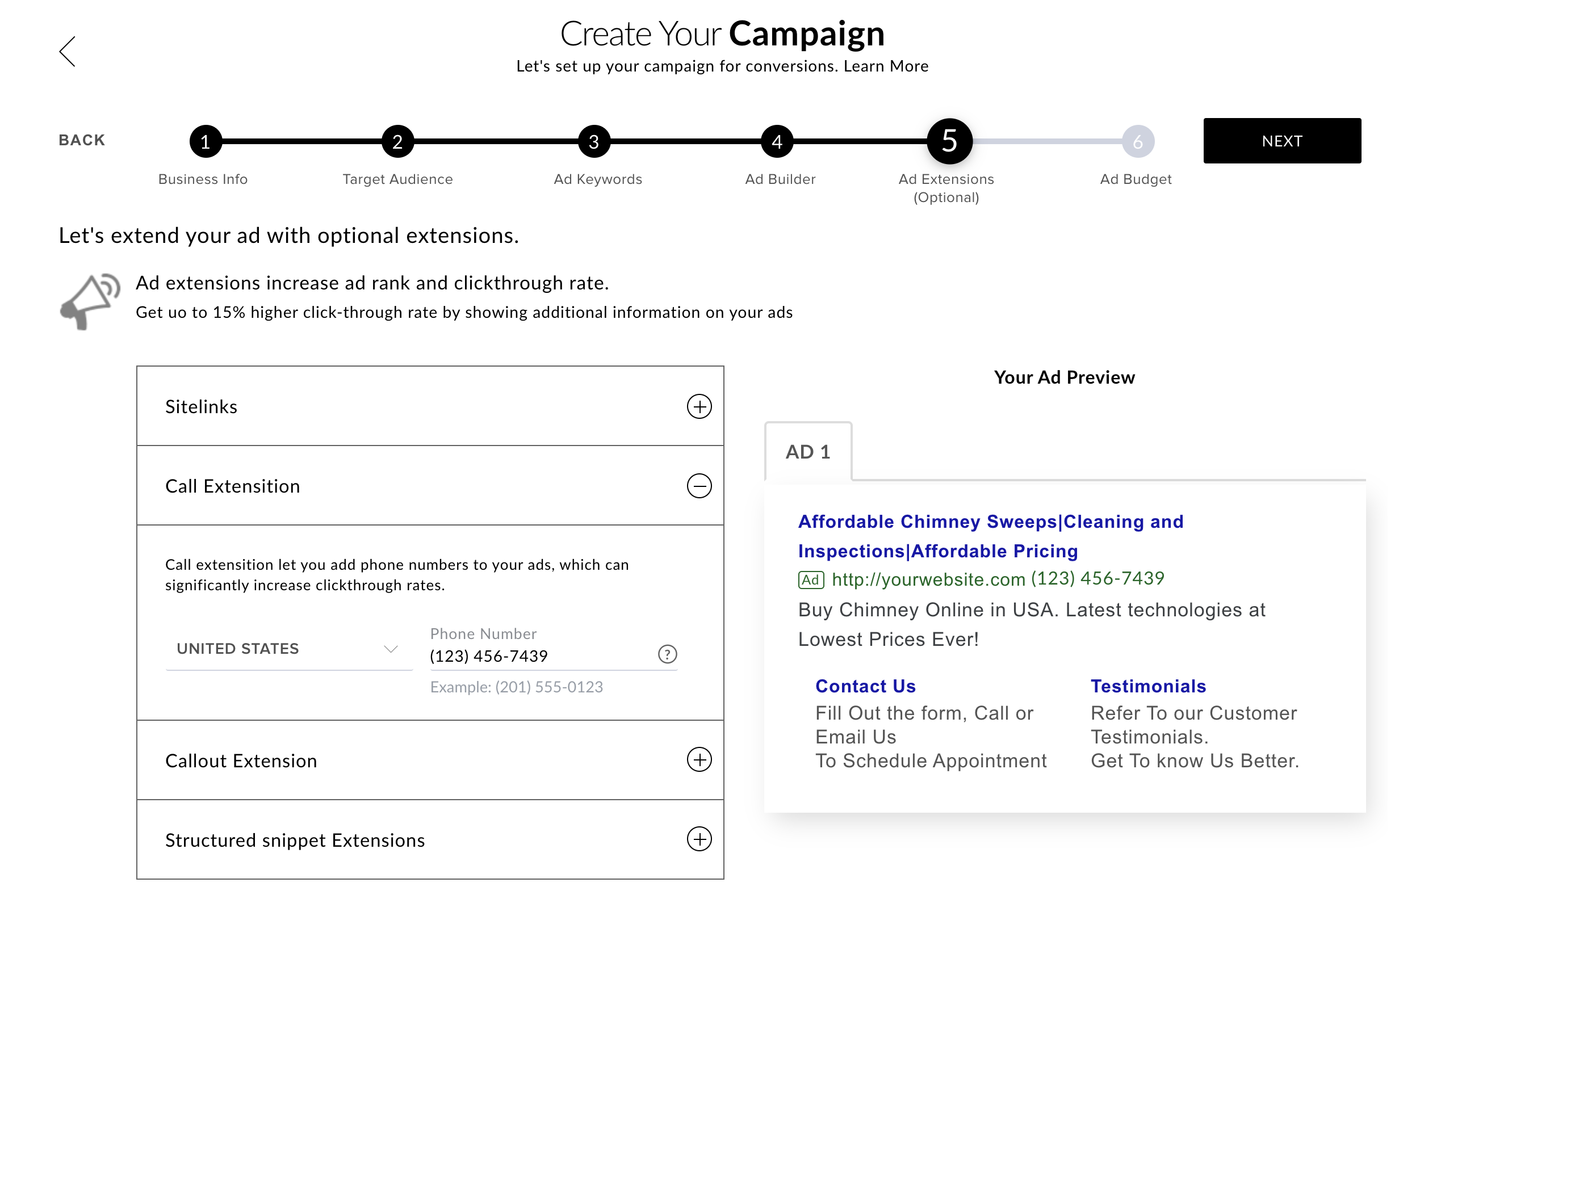The height and width of the screenshot is (1185, 1575).
Task: Click the BACK text button
Action: tap(82, 140)
